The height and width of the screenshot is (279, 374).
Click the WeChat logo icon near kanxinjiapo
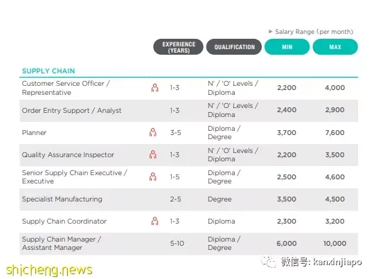[x=269, y=262]
